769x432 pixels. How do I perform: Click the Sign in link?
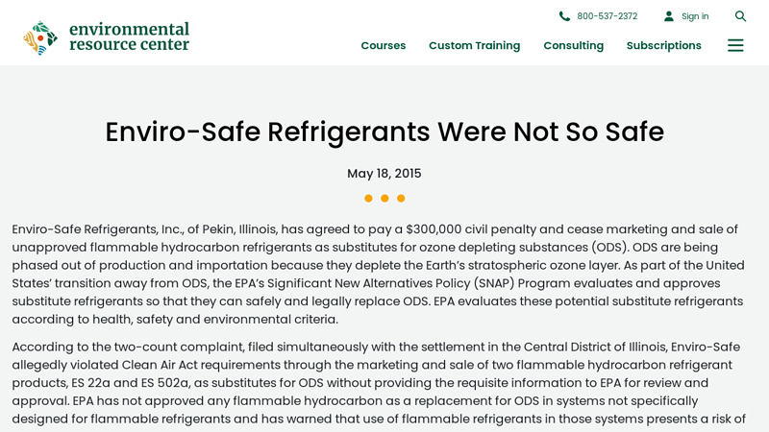[x=695, y=16]
